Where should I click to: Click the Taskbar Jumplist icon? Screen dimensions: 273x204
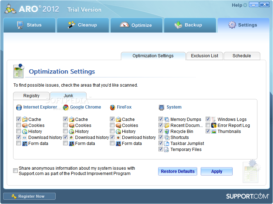tap(167, 144)
